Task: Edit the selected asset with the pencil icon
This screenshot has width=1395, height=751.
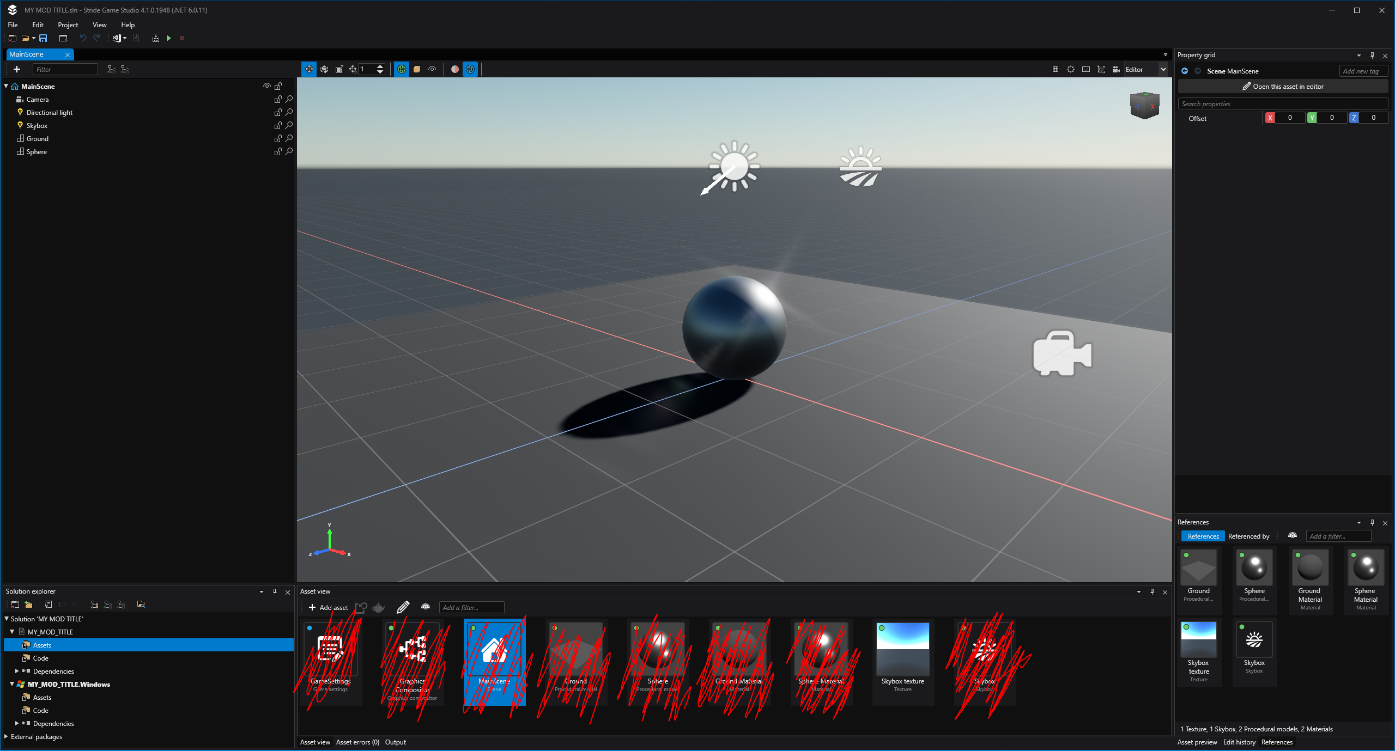Action: [403, 607]
